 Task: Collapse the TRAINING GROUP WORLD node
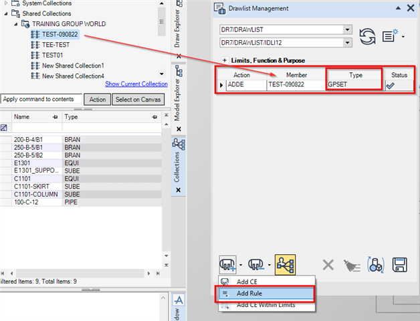pyautogui.click(x=16, y=24)
